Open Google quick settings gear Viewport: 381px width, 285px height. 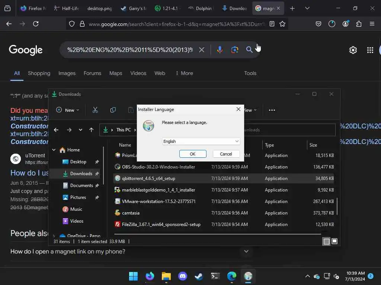[x=353, y=50]
